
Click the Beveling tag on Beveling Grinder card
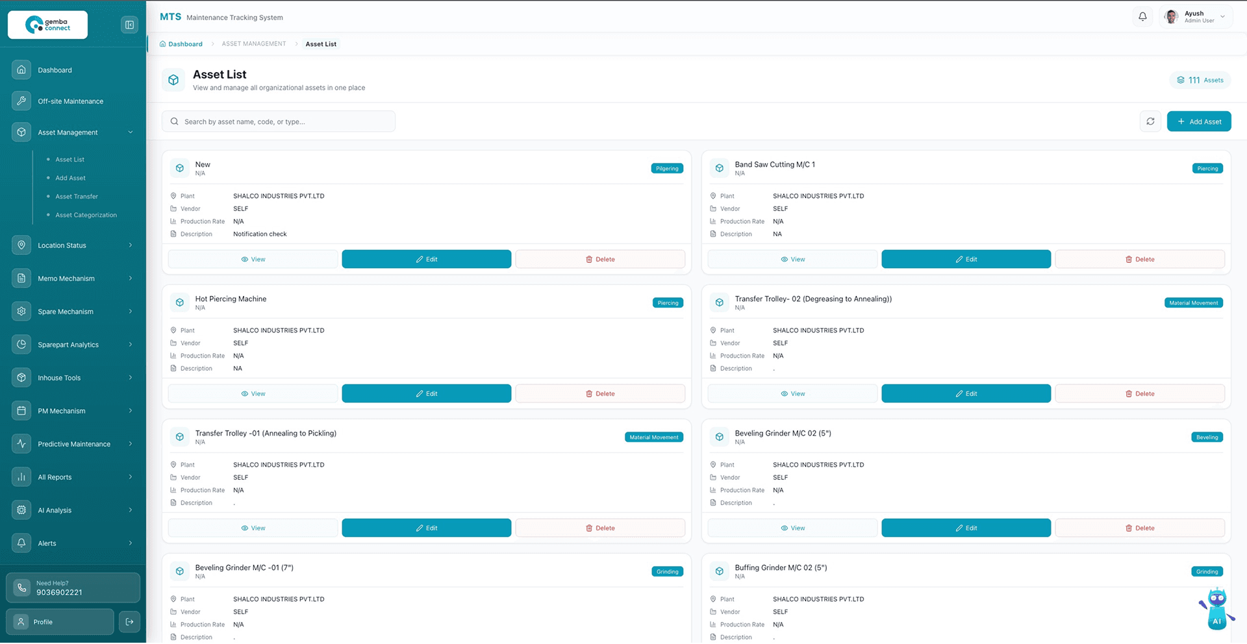[1207, 438]
